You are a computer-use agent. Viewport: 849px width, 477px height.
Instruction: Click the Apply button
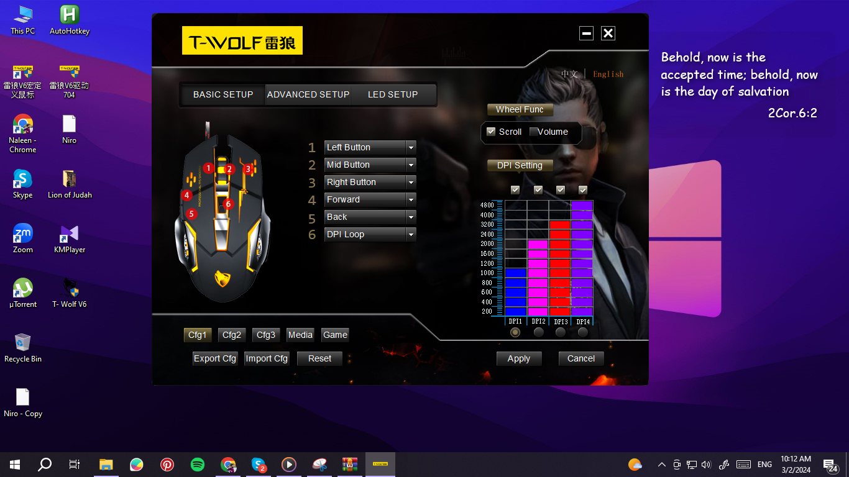(x=519, y=359)
